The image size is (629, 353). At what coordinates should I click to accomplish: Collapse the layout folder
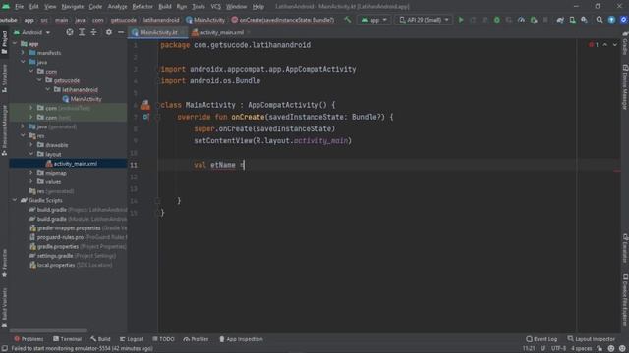pyautogui.click(x=31, y=154)
